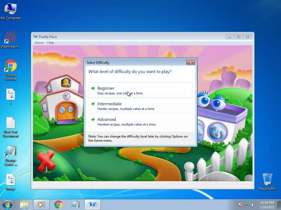The image size is (281, 210).
Task: Click the green arrow beside Advanced
Action: 93,119
